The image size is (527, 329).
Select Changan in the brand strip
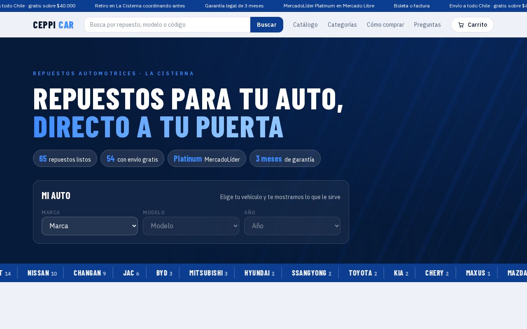pos(90,273)
